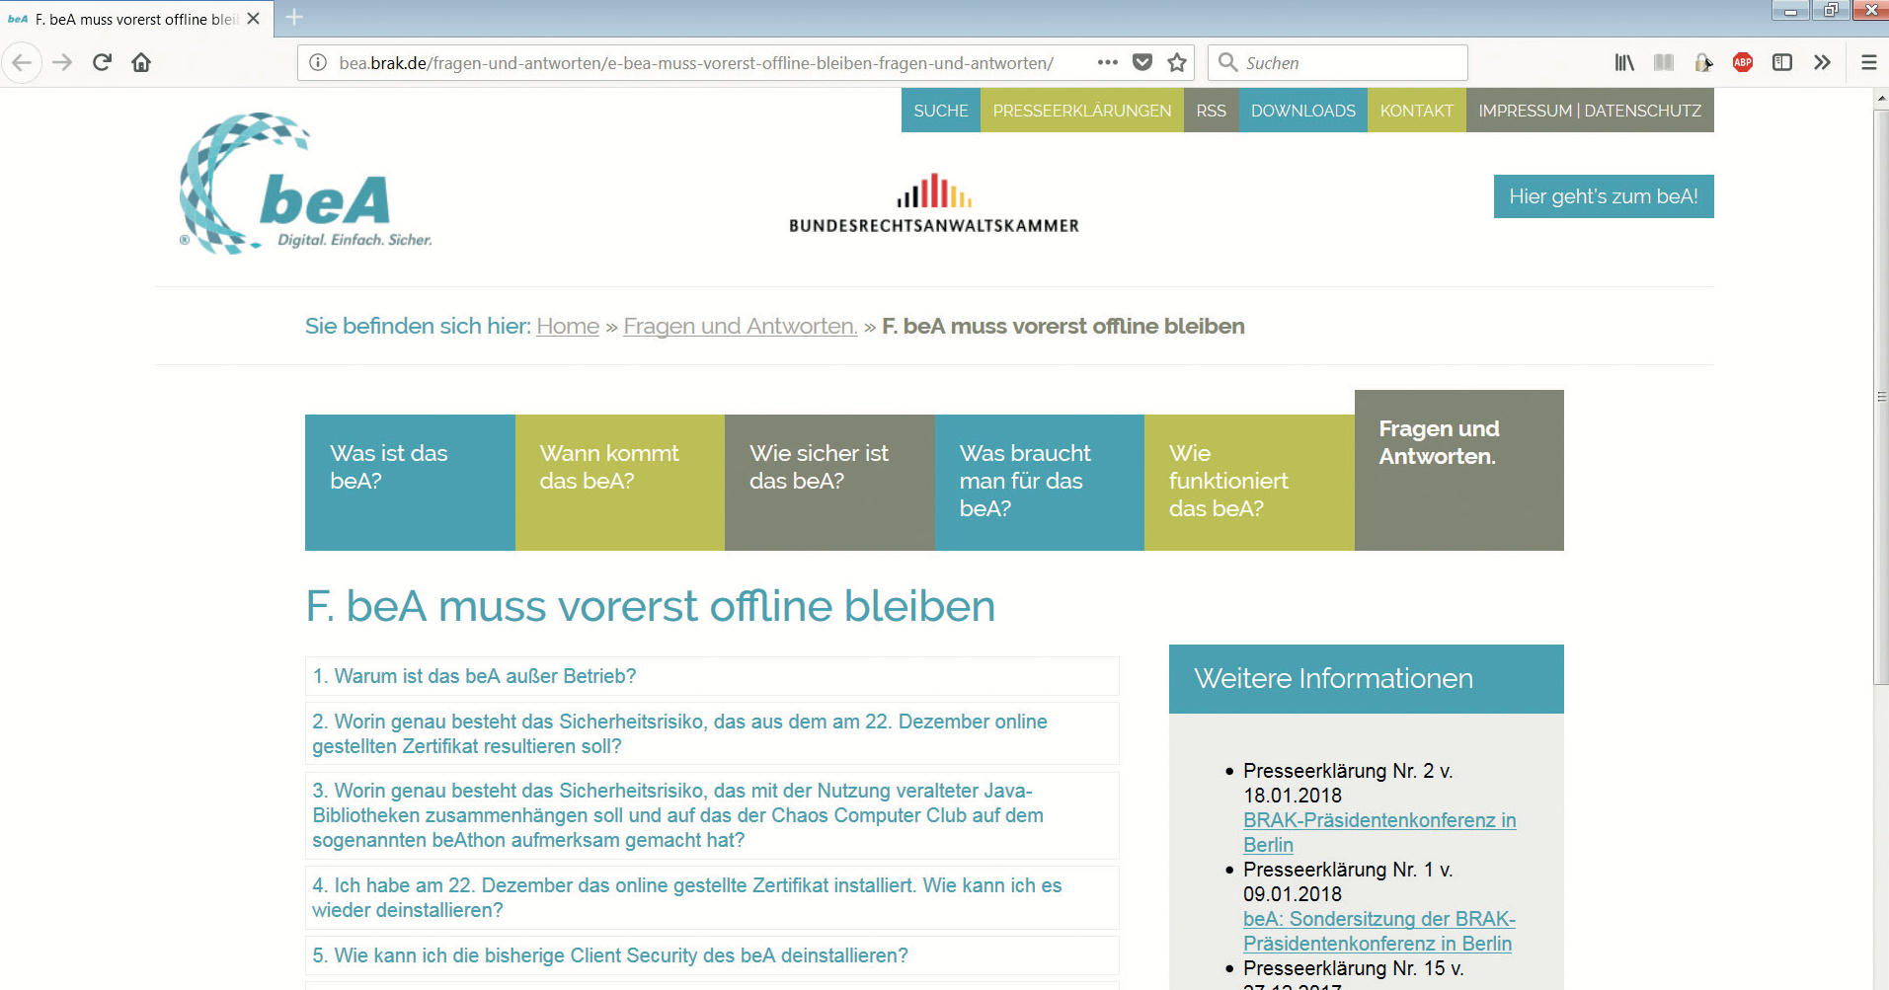Image resolution: width=1889 pixels, height=990 pixels.
Task: Click the 'Hier geht's zum beA!' button
Action: (1603, 196)
